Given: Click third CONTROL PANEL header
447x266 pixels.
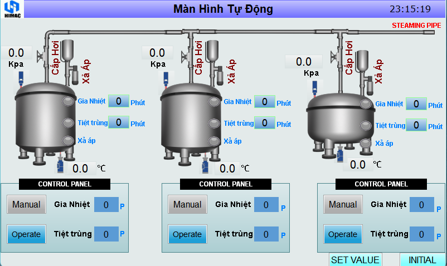Looking at the screenshot, I should point(381,184).
